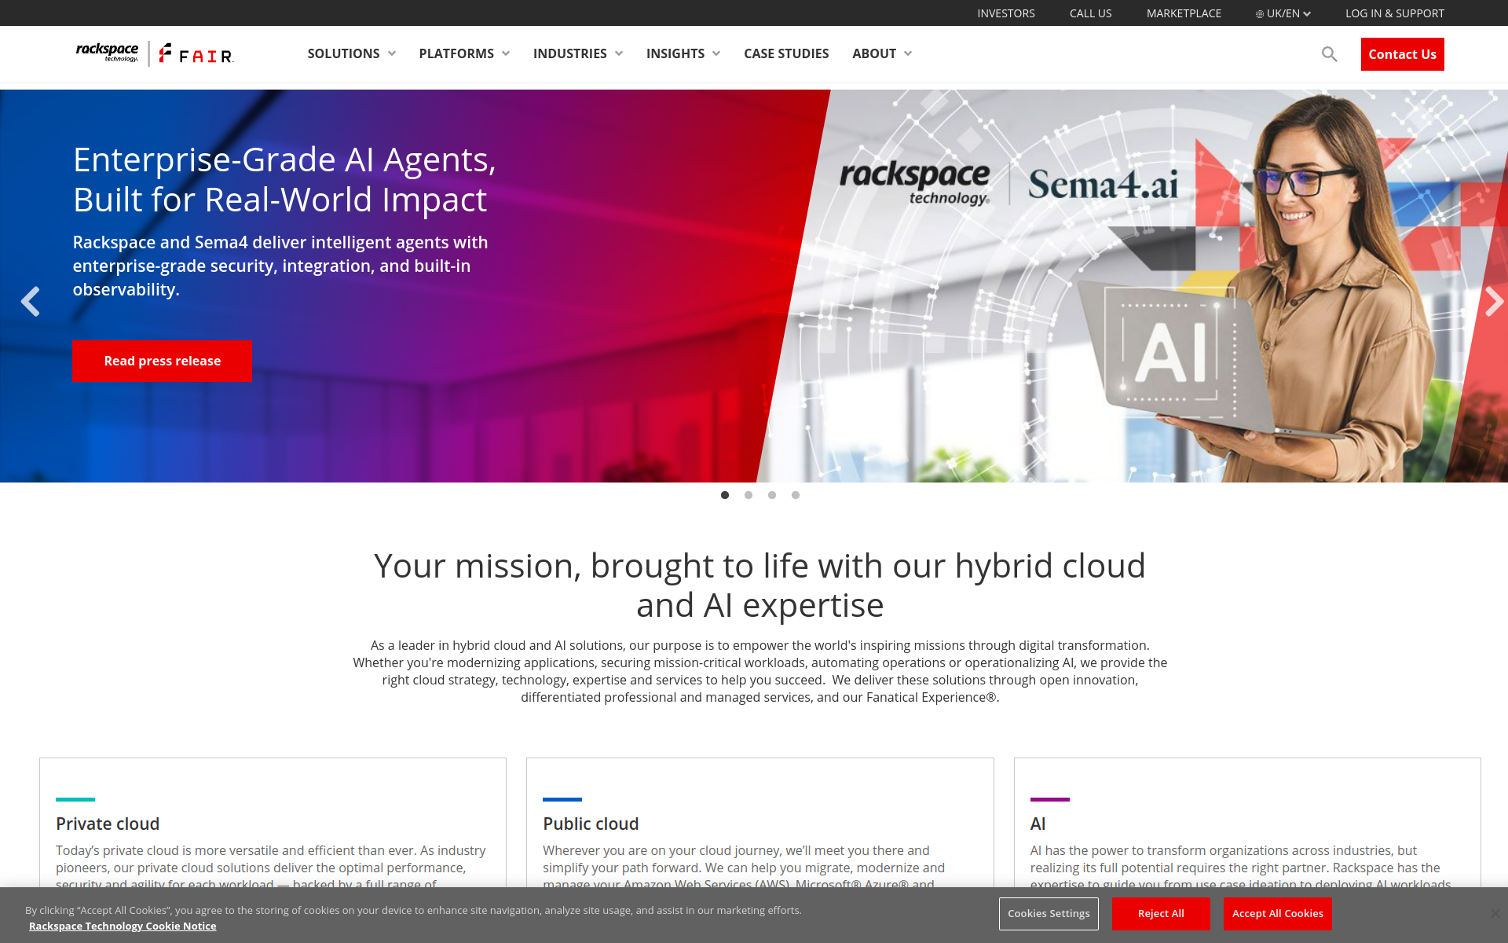Click the Private cloud card heading
The height and width of the screenshot is (943, 1508).
108,824
